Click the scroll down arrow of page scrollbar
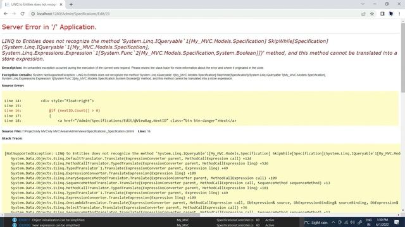The image size is (405, 227). coord(402,210)
